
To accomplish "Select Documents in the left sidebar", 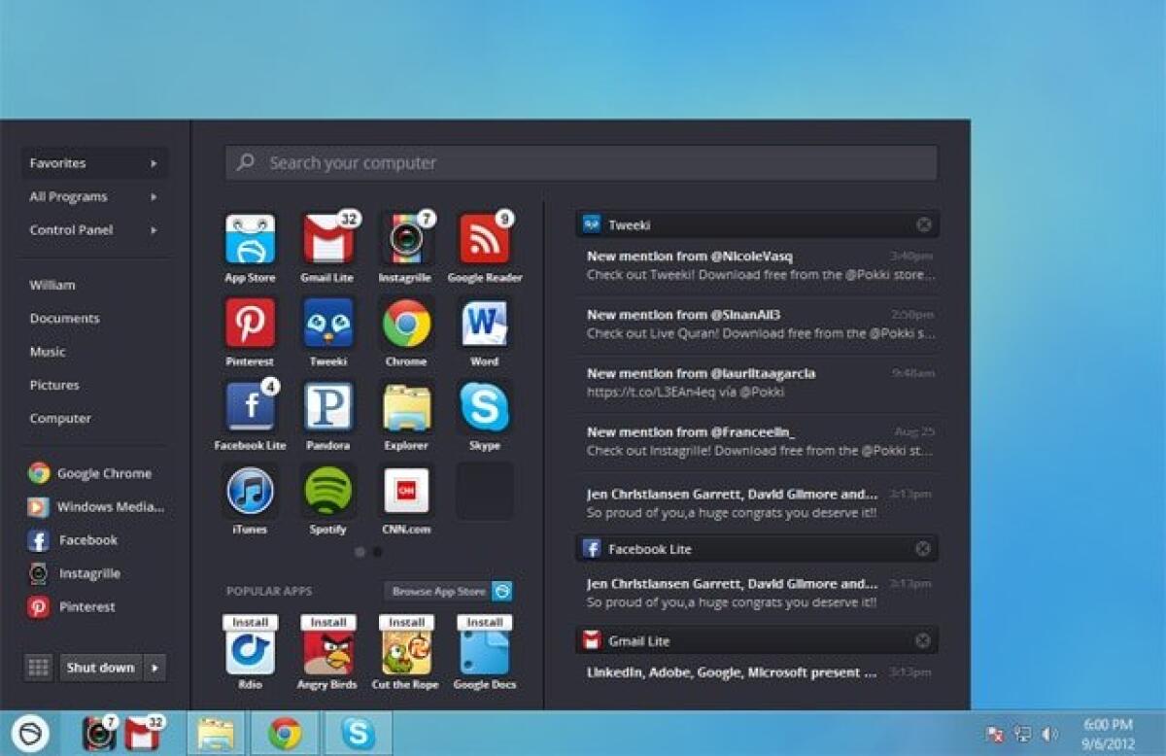I will point(64,318).
